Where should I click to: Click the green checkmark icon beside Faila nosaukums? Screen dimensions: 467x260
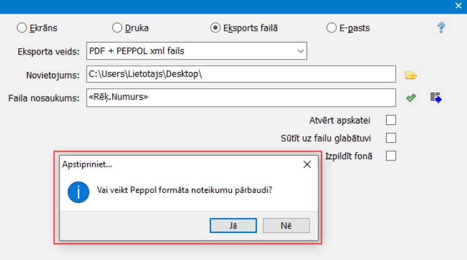[411, 98]
